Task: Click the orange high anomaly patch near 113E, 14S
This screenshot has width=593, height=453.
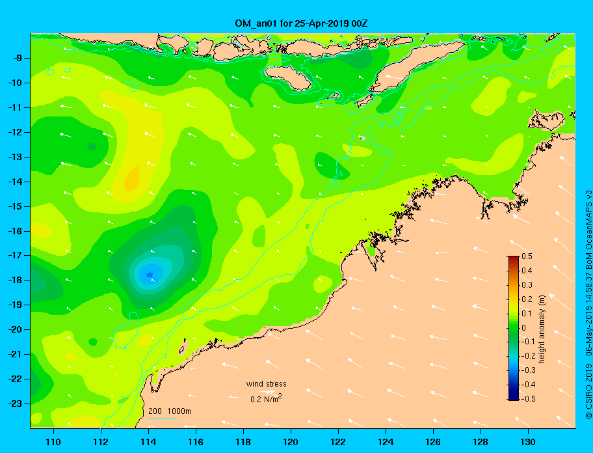Action: (x=133, y=178)
